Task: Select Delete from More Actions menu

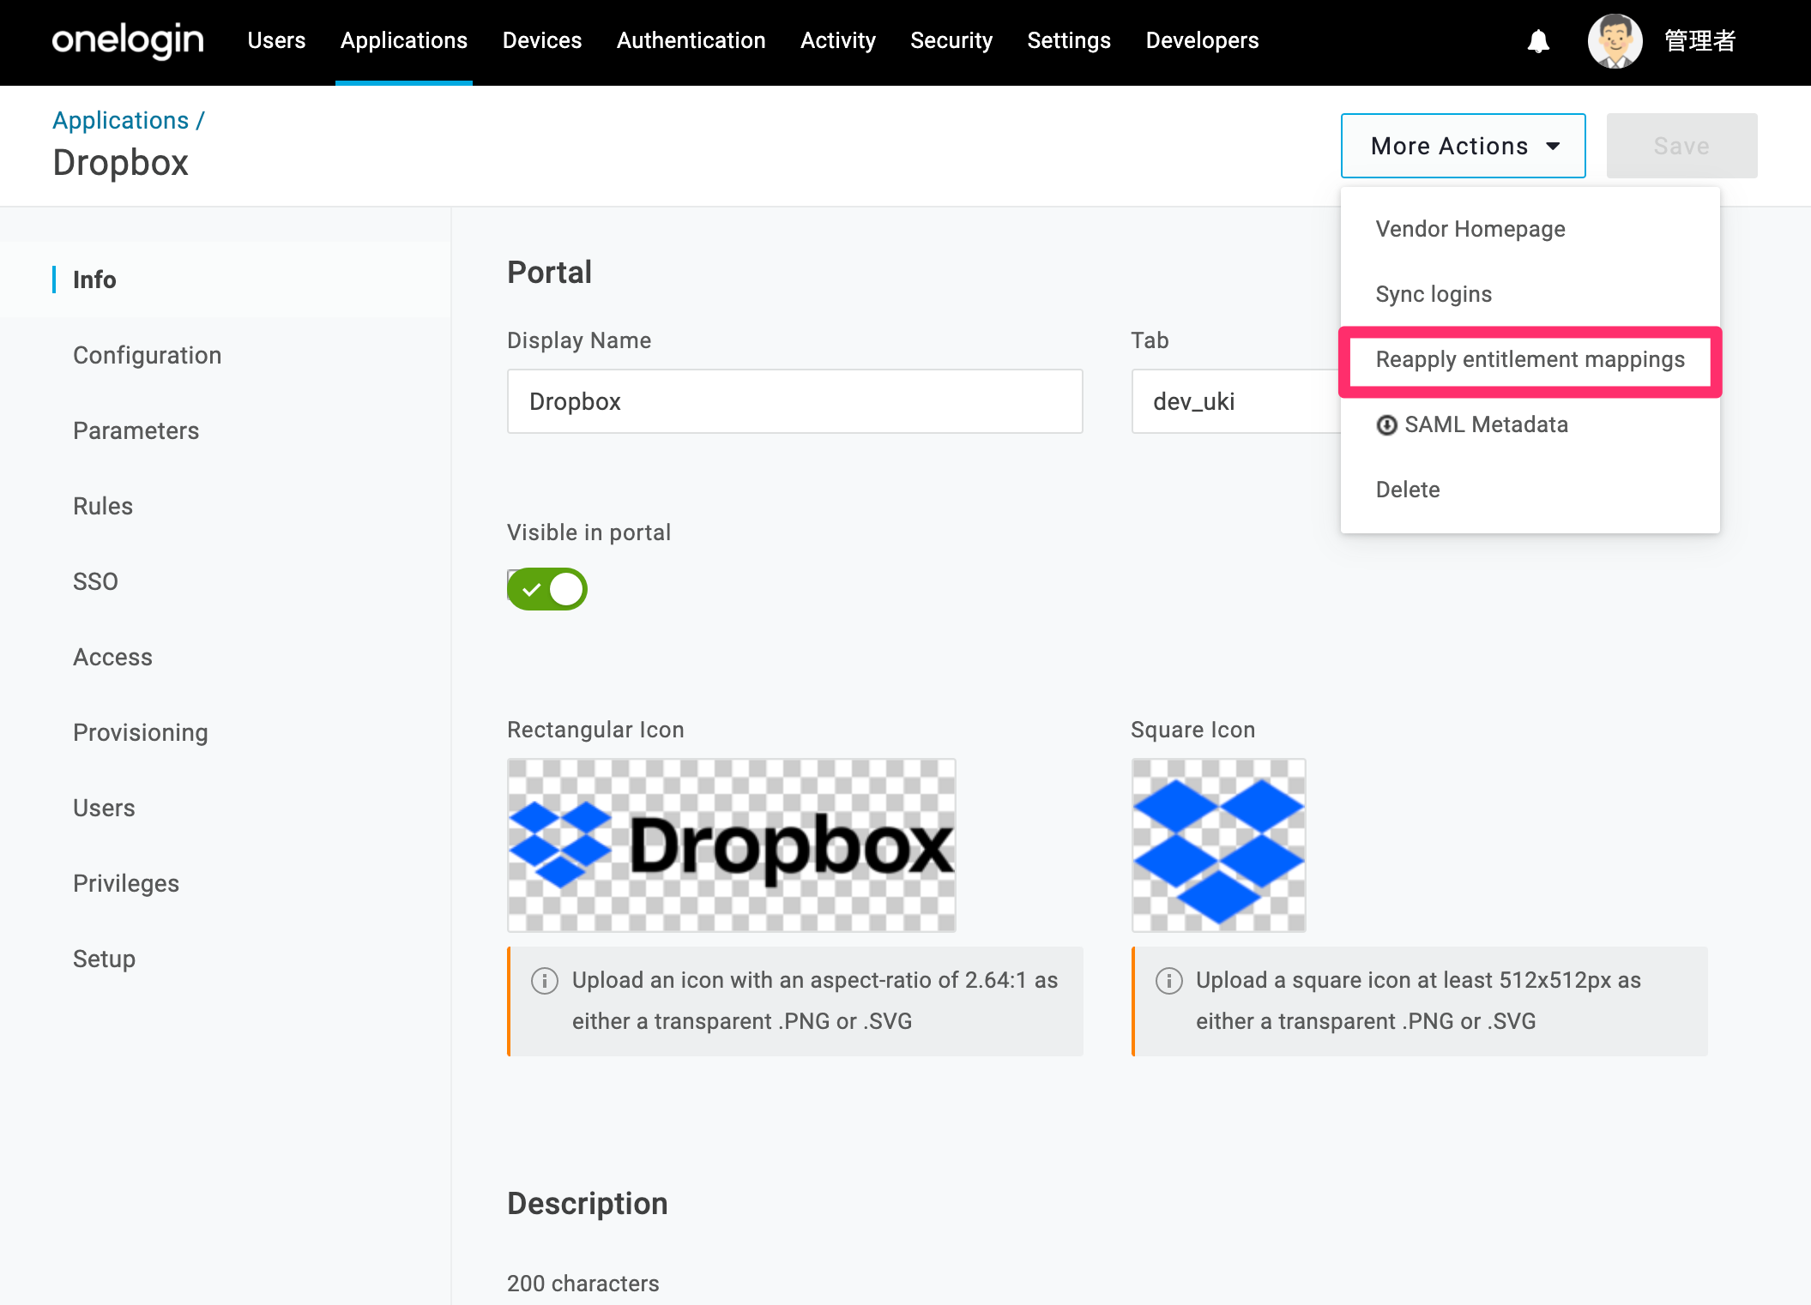Action: (1530, 490)
